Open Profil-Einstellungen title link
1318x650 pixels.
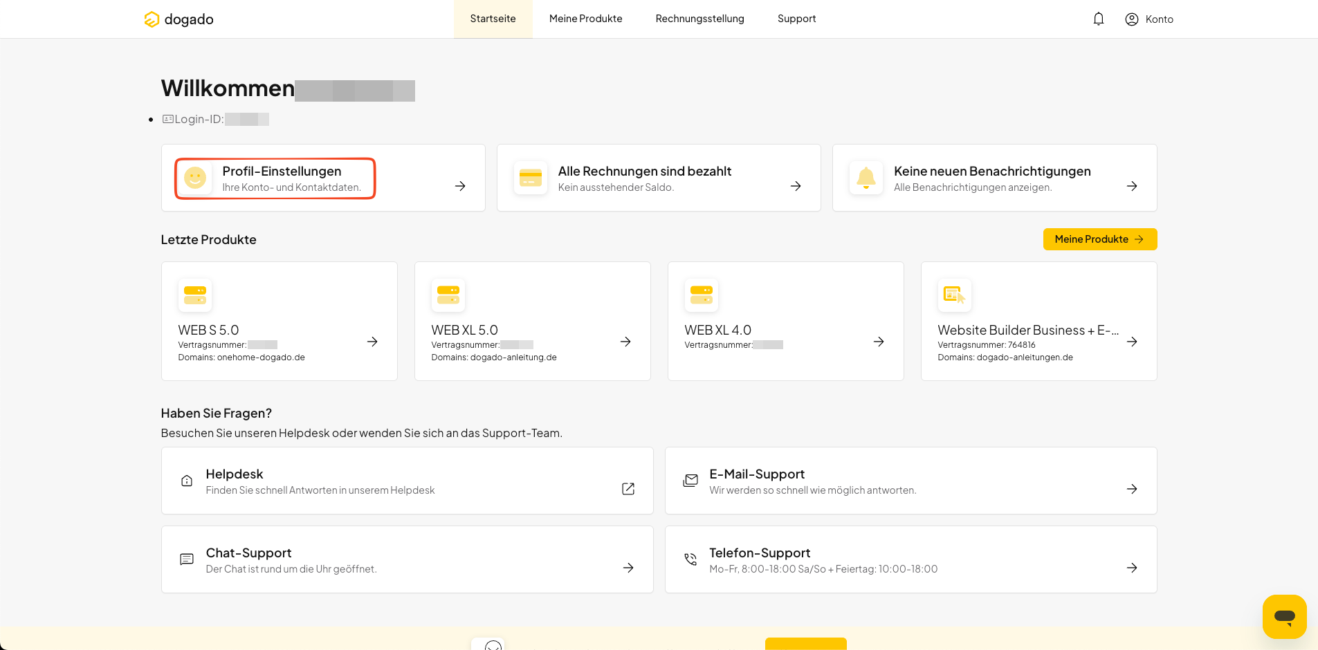(282, 171)
